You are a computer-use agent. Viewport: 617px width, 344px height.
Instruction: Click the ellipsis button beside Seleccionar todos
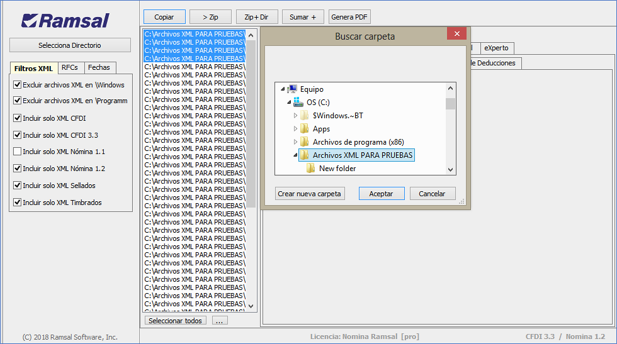coord(220,321)
